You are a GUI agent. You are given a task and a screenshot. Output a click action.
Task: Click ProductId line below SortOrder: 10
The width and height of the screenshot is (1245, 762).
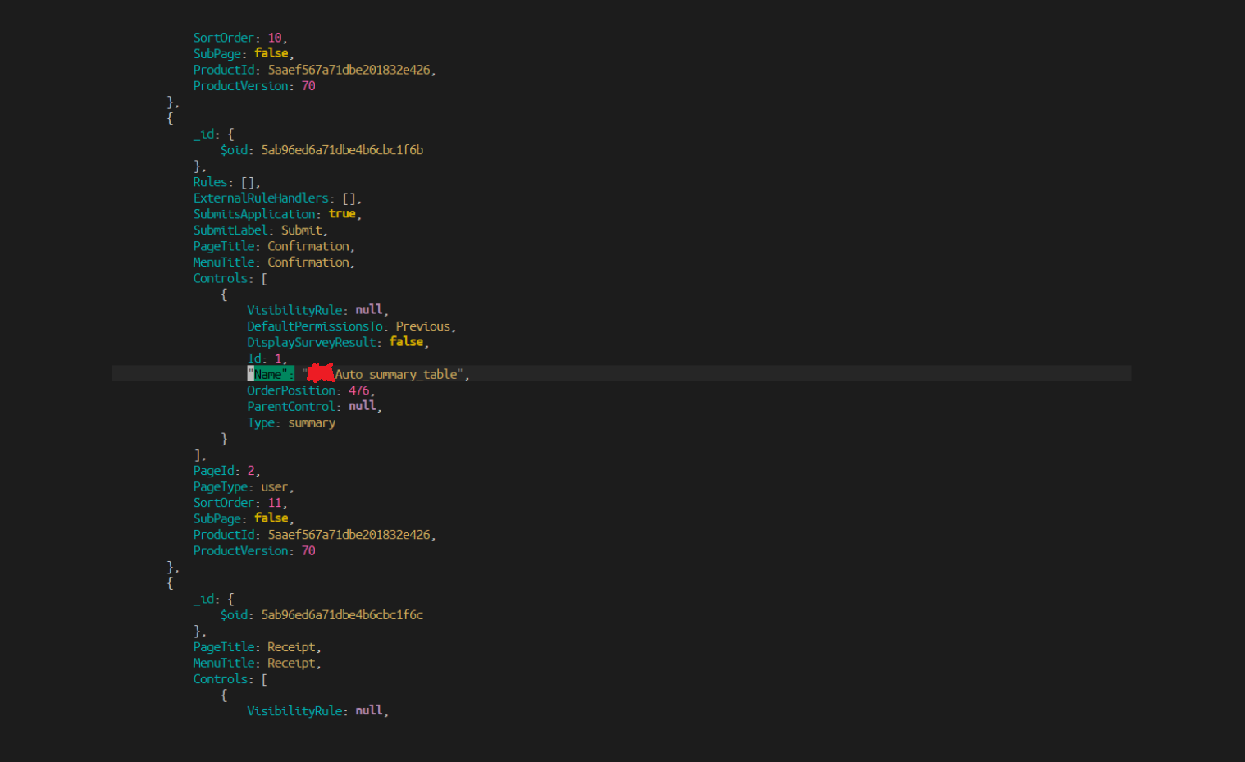(314, 70)
